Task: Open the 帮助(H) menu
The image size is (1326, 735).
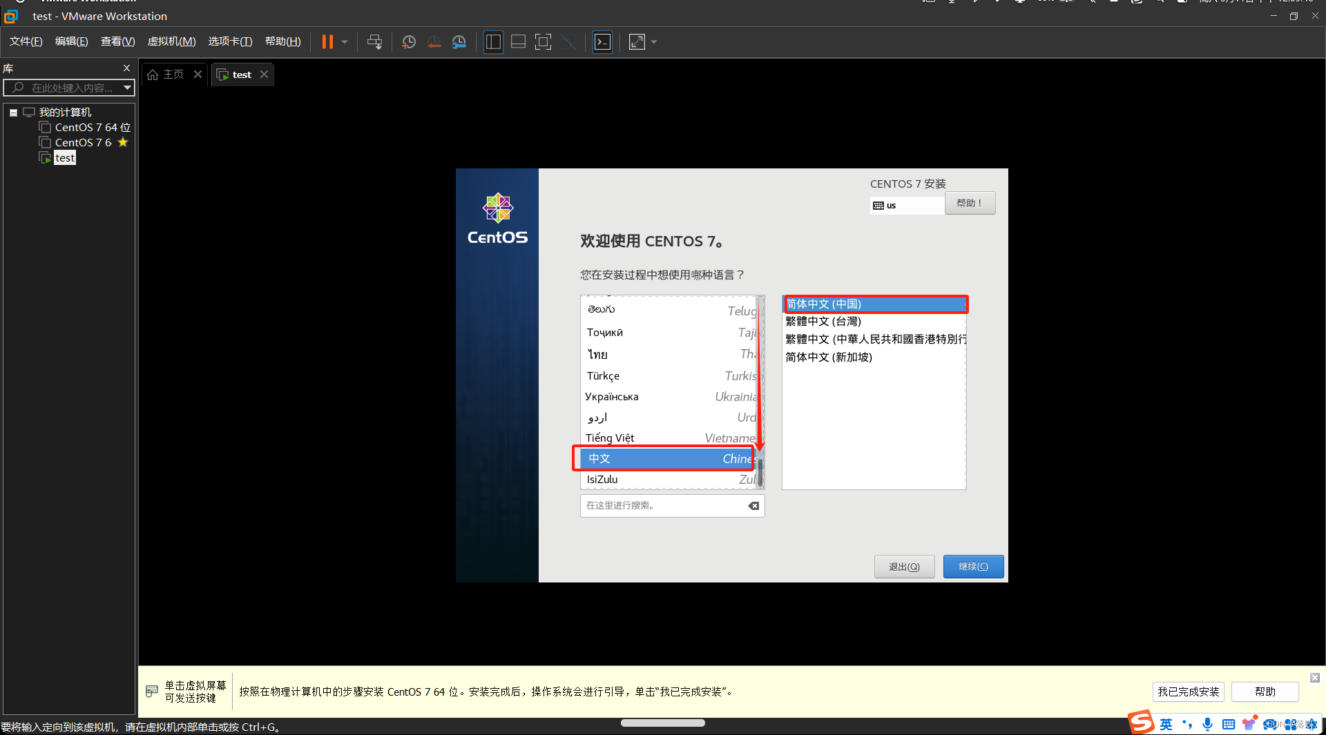Action: (282, 41)
